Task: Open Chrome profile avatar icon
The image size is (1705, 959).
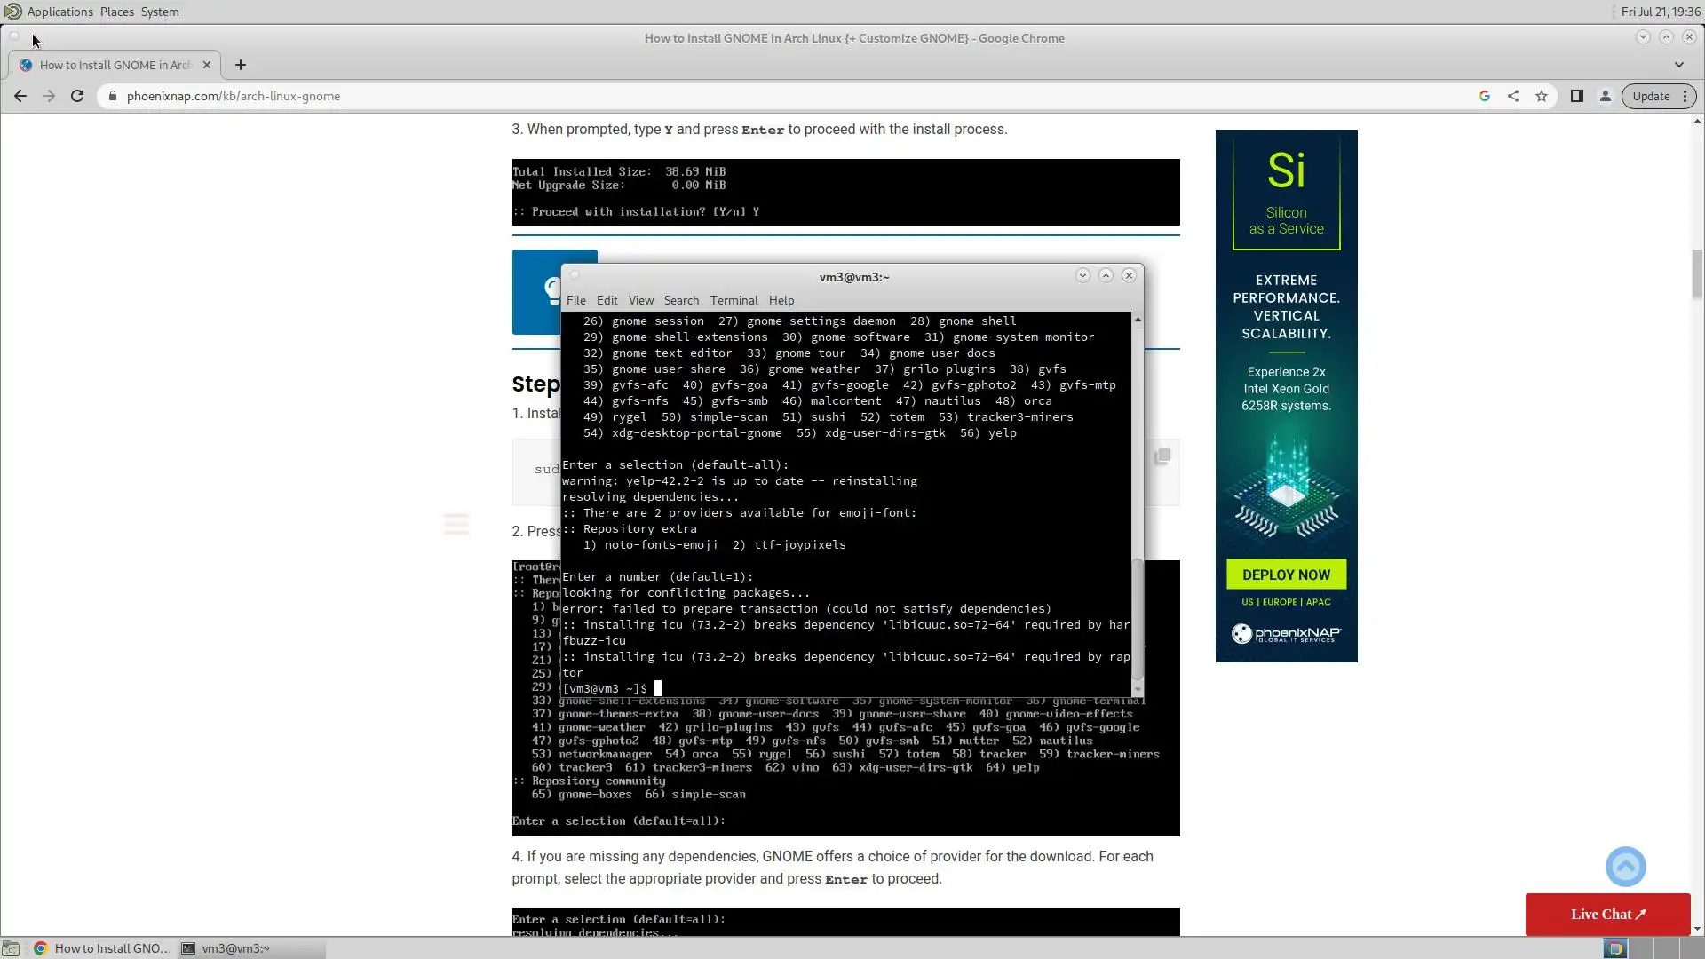Action: [1606, 96]
